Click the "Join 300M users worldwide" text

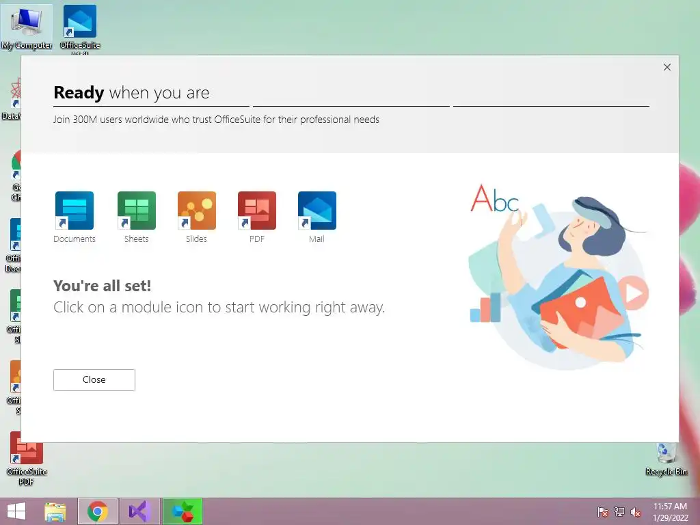pyautogui.click(x=216, y=120)
